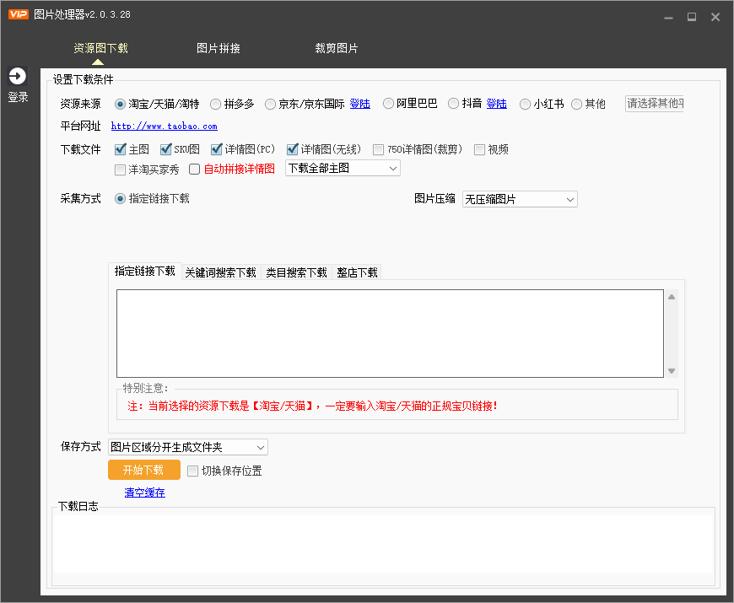Viewport: 734px width, 603px height.
Task: Check the 洋淘买家秀 option
Action: click(x=121, y=170)
